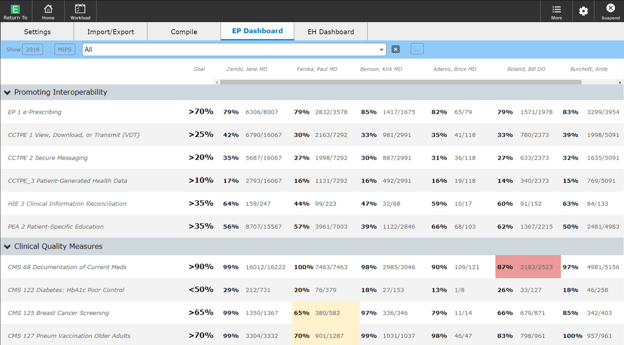Click the scrollbar left arrow
The height and width of the screenshot is (345, 624).
(217, 82)
